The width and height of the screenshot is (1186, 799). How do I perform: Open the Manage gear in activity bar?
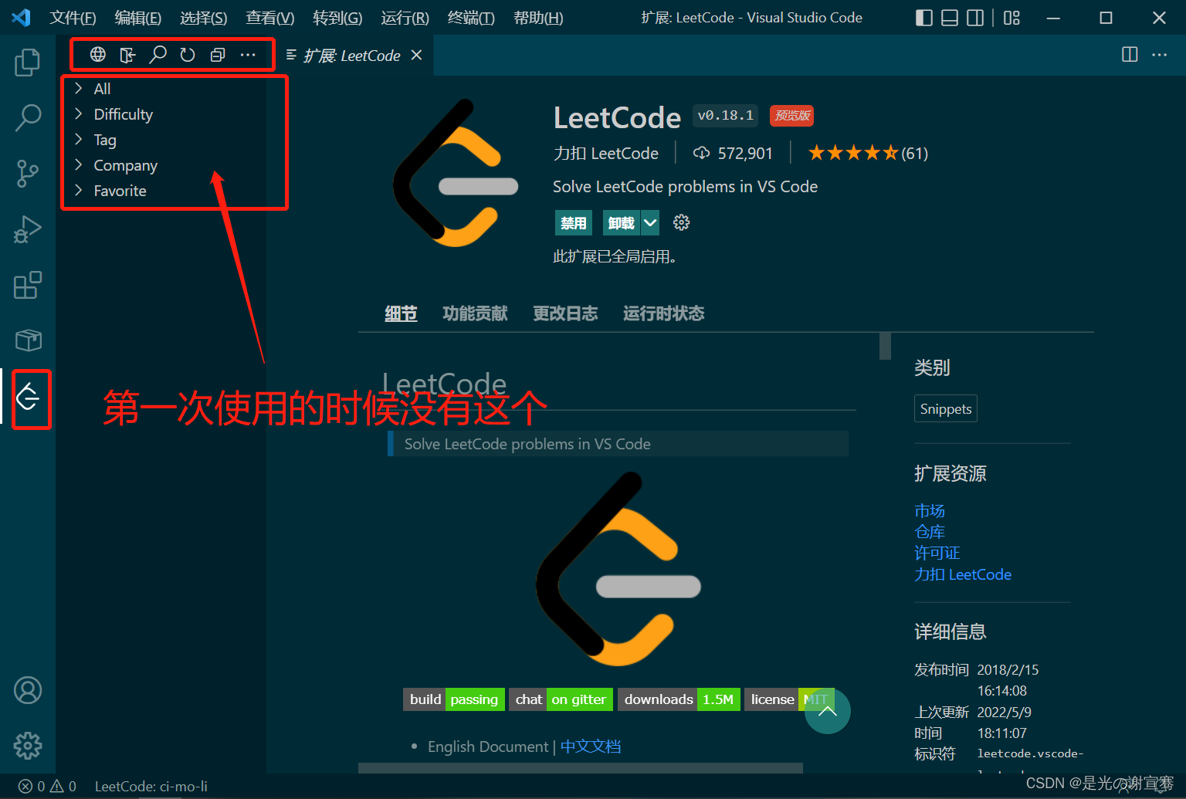[x=28, y=746]
